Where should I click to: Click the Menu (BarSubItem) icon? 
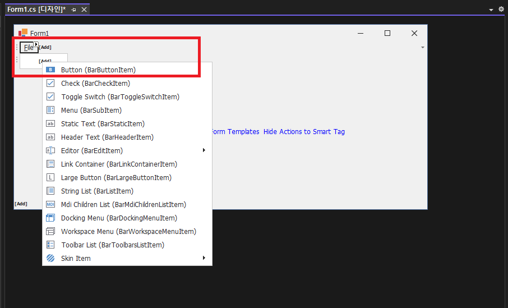[50, 110]
